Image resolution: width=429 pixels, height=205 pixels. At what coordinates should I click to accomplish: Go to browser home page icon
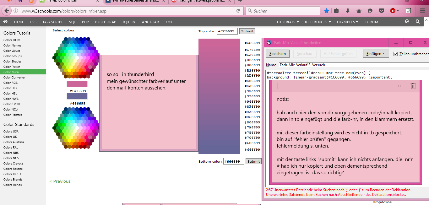tap(359, 11)
